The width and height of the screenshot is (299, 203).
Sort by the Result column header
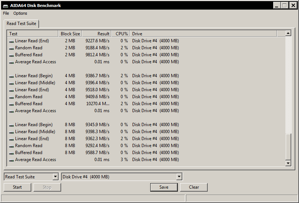96,34
